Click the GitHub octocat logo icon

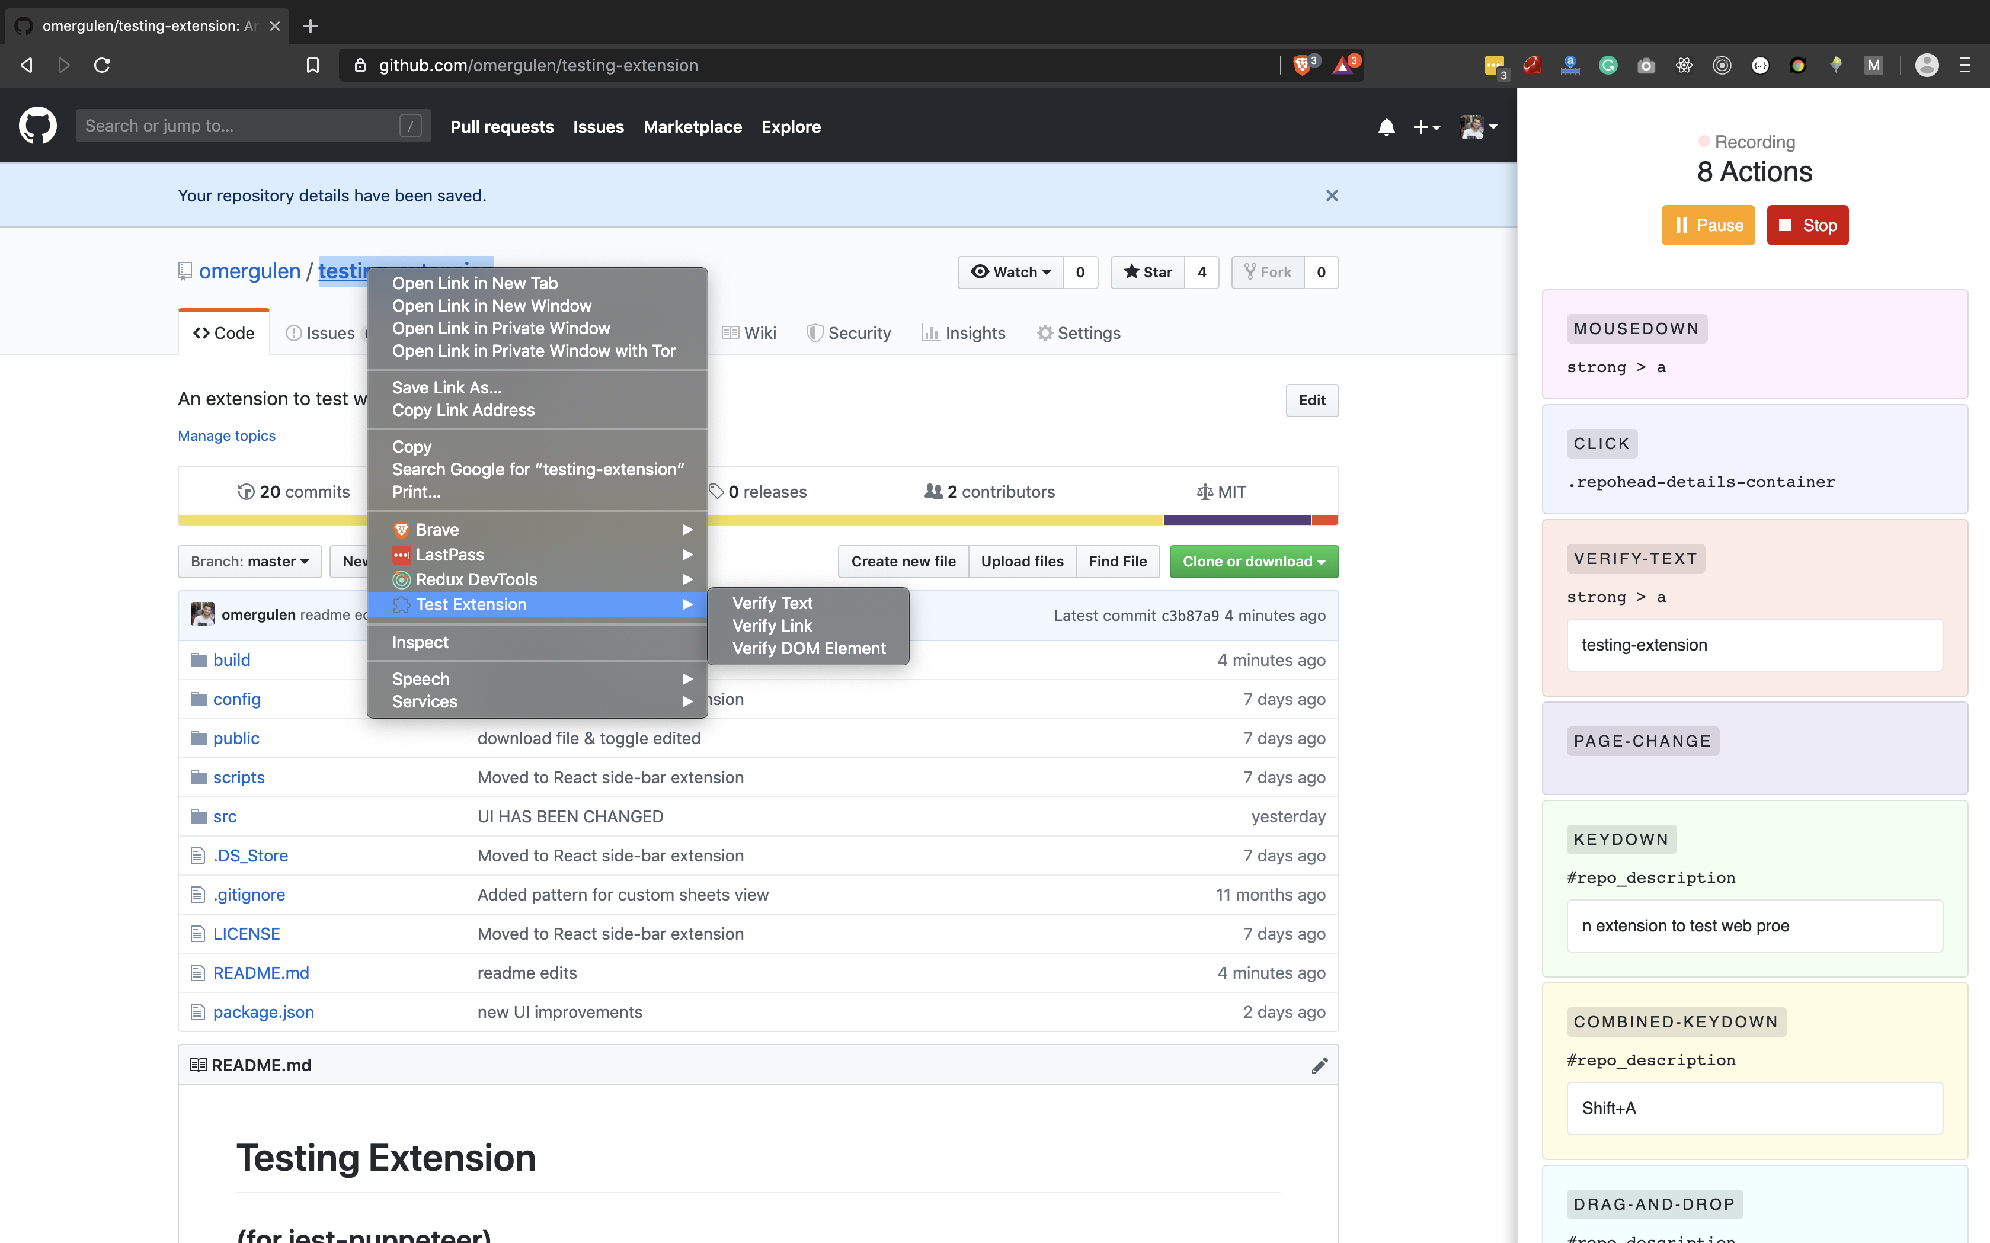tap(37, 126)
